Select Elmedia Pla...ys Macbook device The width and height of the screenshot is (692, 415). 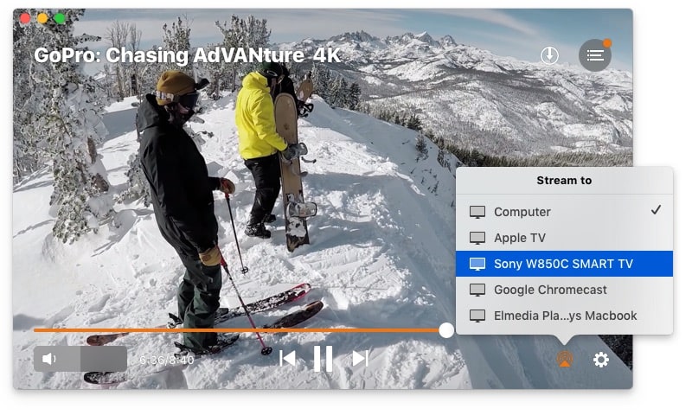(x=564, y=316)
